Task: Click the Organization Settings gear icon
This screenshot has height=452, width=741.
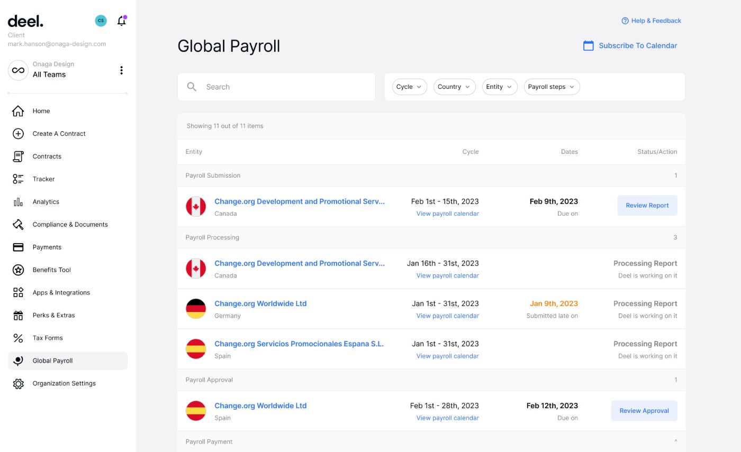Action: coord(18,384)
